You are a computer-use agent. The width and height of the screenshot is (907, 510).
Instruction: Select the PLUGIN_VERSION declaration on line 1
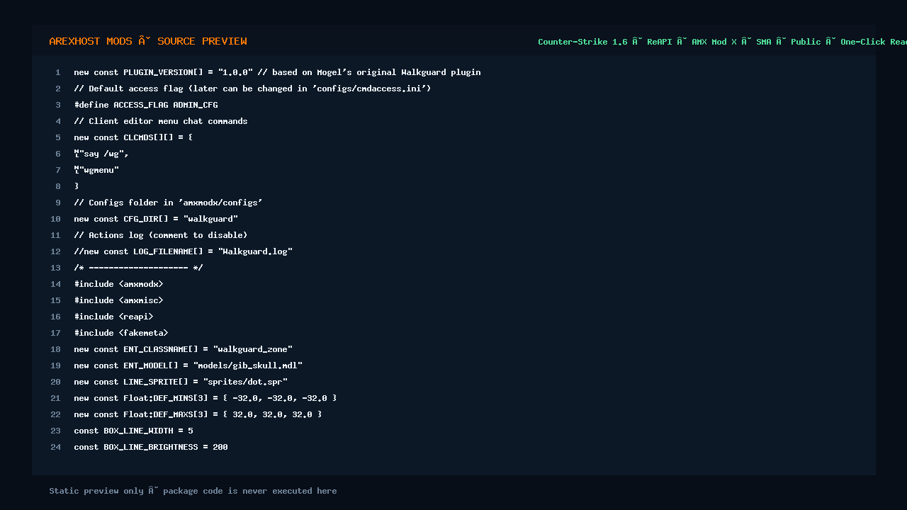pos(277,72)
